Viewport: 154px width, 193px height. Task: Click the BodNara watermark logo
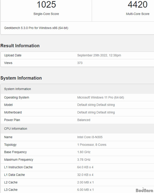click(145, 190)
